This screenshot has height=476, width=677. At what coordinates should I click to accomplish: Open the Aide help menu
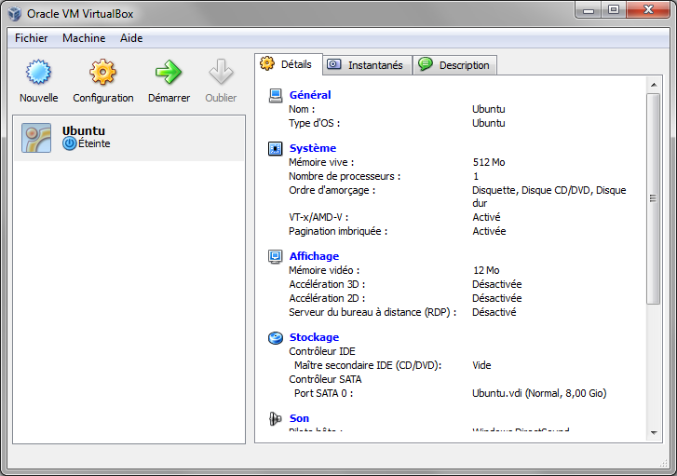click(x=131, y=38)
